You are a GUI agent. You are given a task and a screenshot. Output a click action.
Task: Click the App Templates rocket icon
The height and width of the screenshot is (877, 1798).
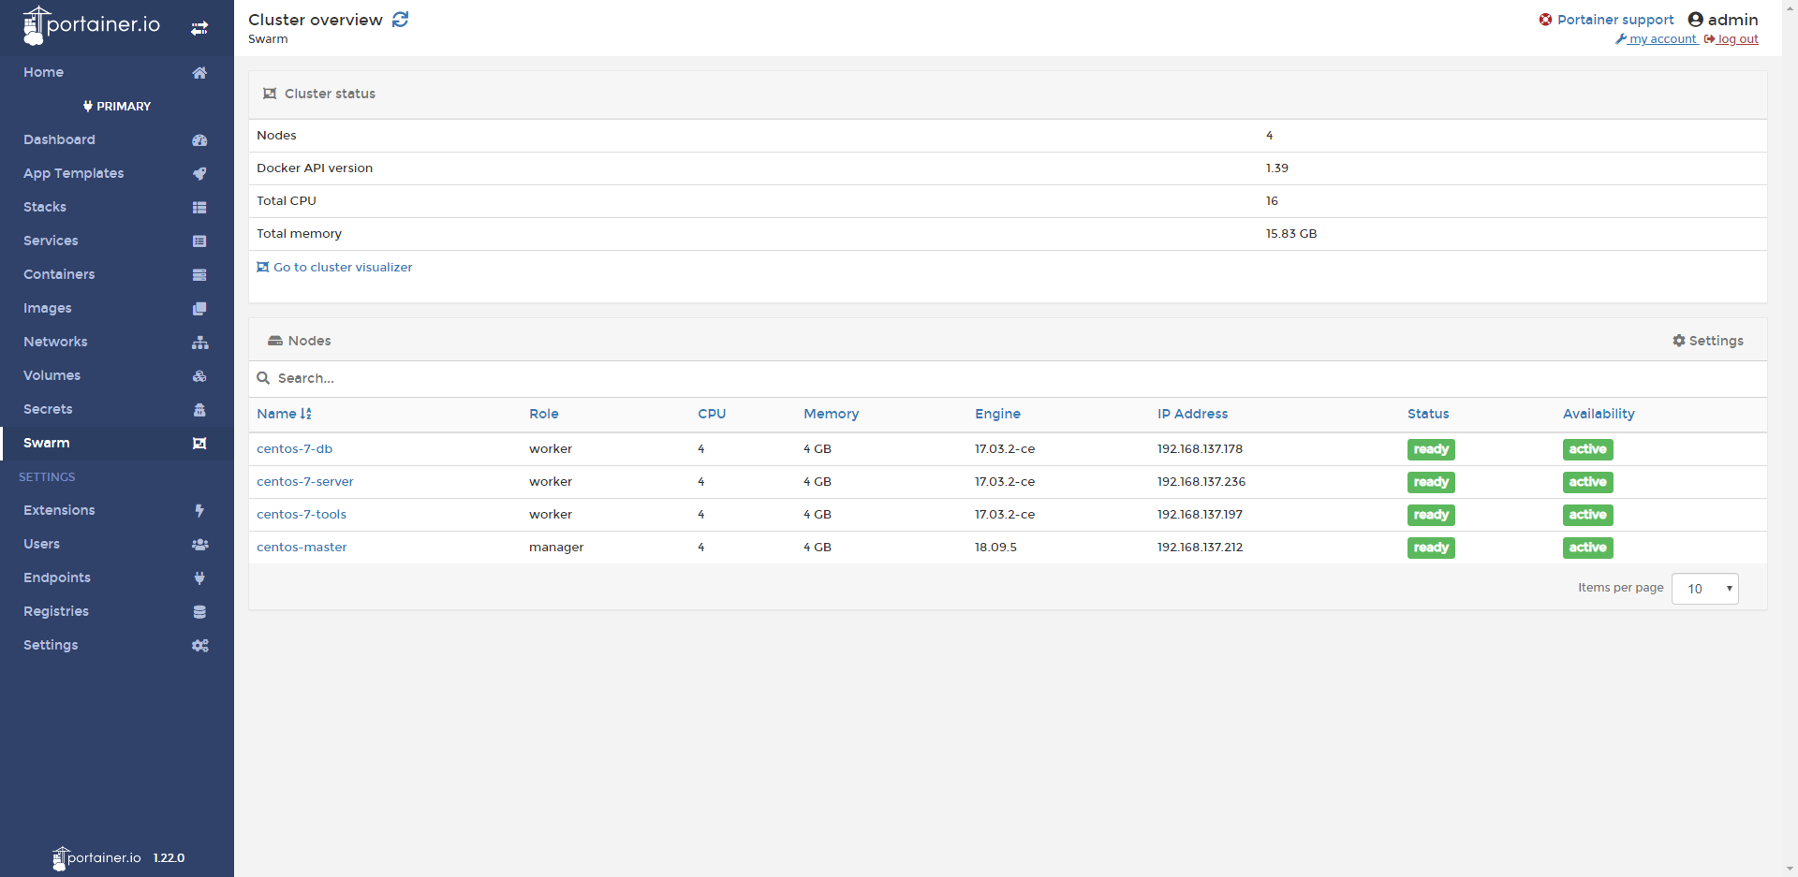click(x=199, y=174)
